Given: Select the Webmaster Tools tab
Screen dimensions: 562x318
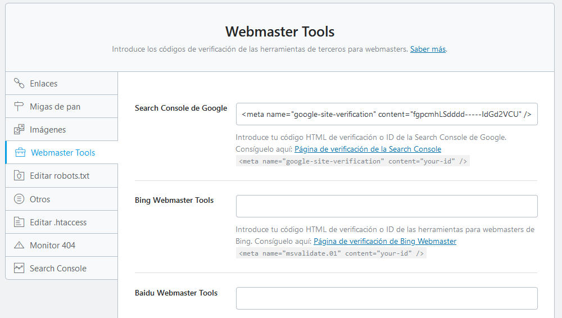Looking at the screenshot, I should click(62, 152).
